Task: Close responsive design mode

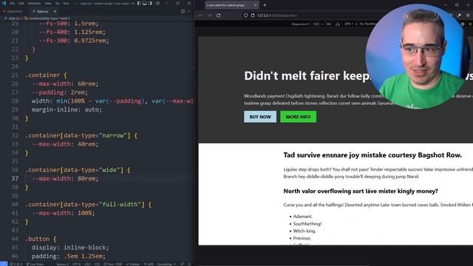Action: [470, 24]
